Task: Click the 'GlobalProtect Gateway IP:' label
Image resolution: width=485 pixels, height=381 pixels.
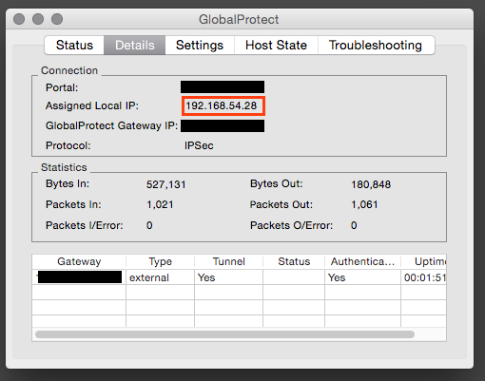Action: point(111,125)
